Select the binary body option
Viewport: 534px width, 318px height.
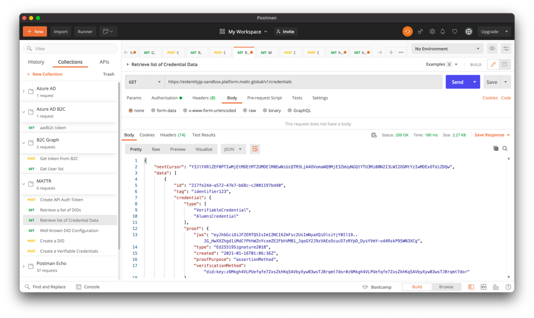click(x=265, y=111)
